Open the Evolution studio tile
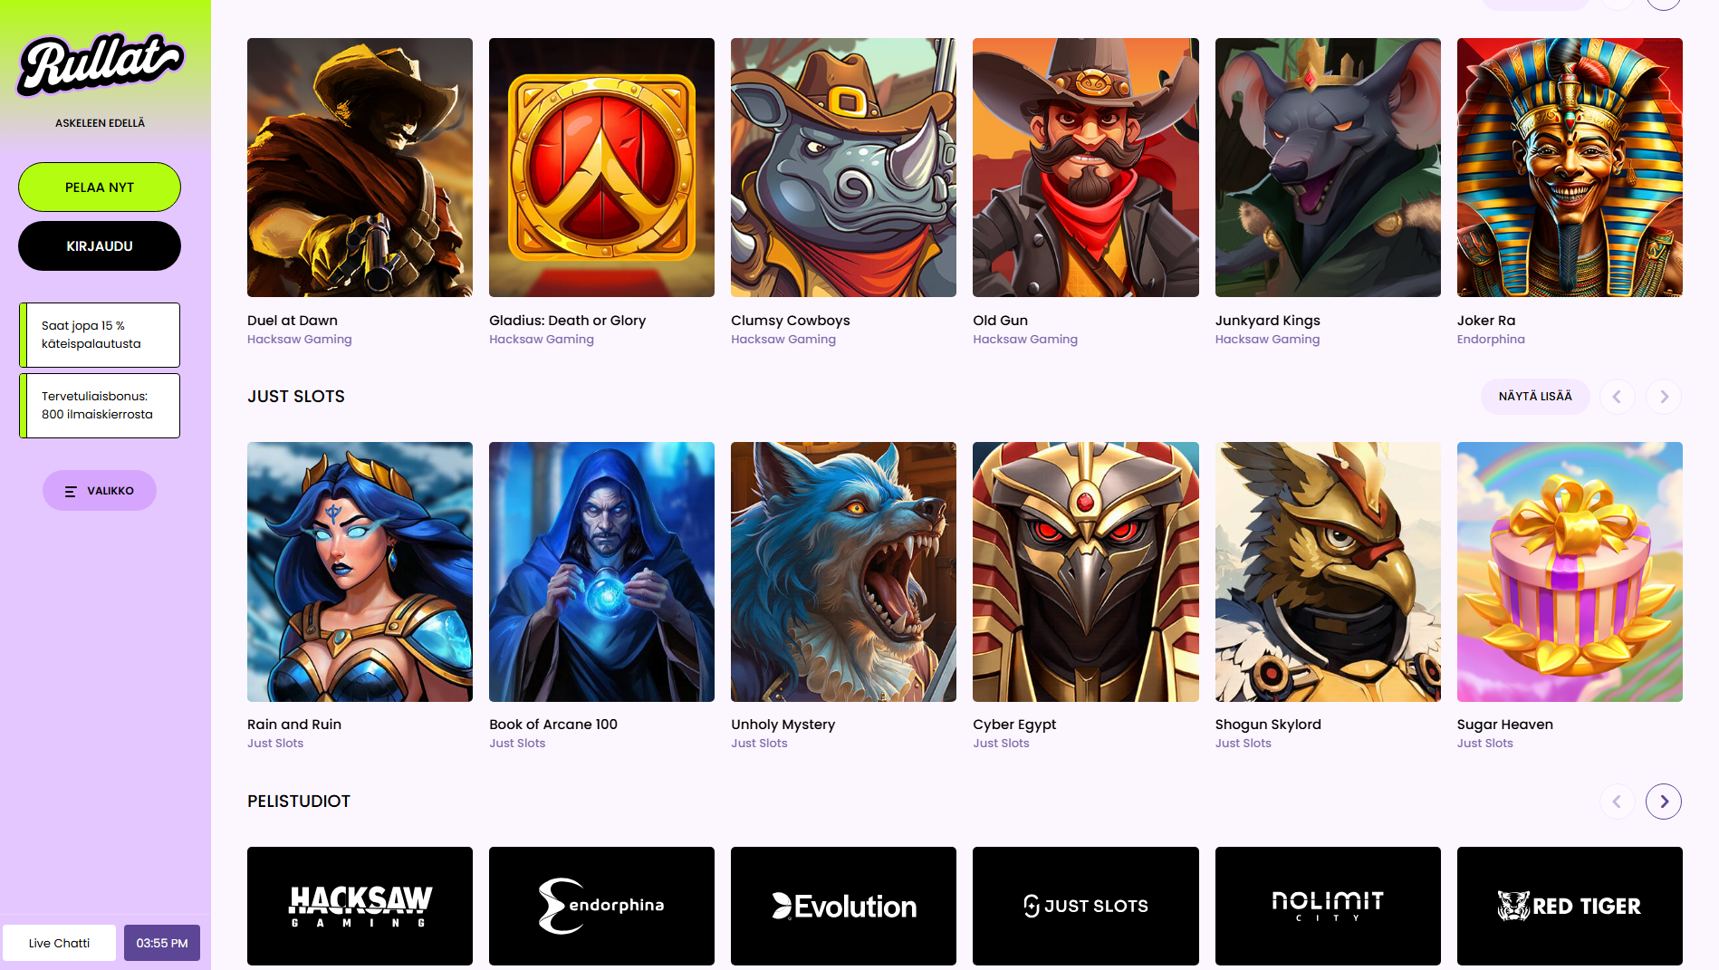Image resolution: width=1719 pixels, height=970 pixels. (x=843, y=906)
